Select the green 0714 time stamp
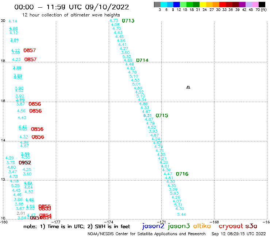This screenshot has width=270, height=237. click(142, 60)
